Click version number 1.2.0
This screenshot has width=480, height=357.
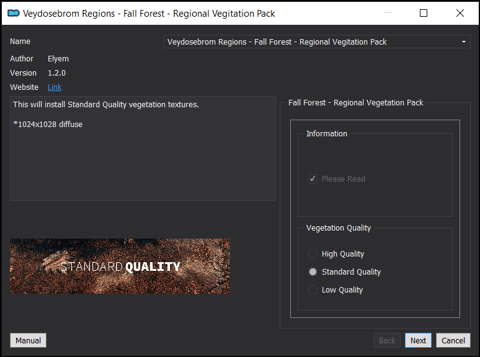56,73
